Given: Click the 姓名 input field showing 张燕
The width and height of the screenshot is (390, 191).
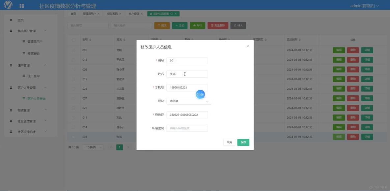Looking at the screenshot, I should [x=187, y=74].
